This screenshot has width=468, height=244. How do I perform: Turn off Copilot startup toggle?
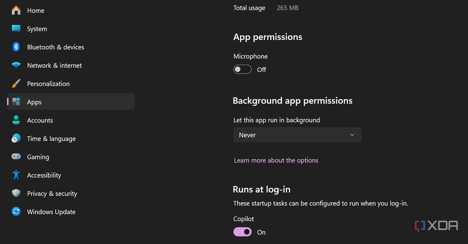(243, 232)
